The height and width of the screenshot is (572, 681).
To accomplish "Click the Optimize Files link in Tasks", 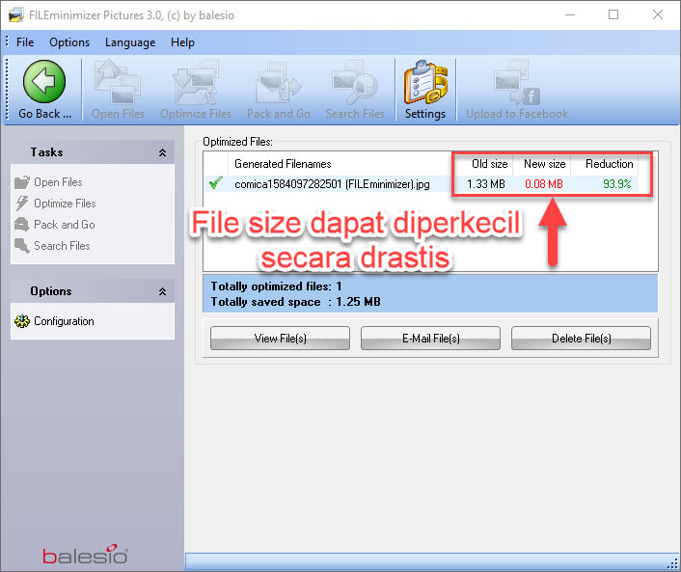I will (x=65, y=204).
